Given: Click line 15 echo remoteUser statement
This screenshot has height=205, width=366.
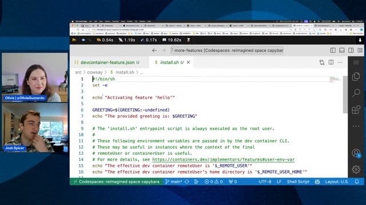Looking at the screenshot, I should (172, 166).
